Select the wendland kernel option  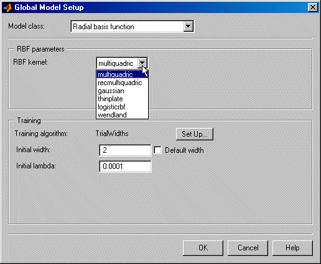(122, 115)
